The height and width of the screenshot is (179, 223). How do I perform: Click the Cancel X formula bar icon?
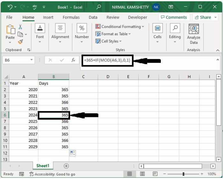point(50,60)
